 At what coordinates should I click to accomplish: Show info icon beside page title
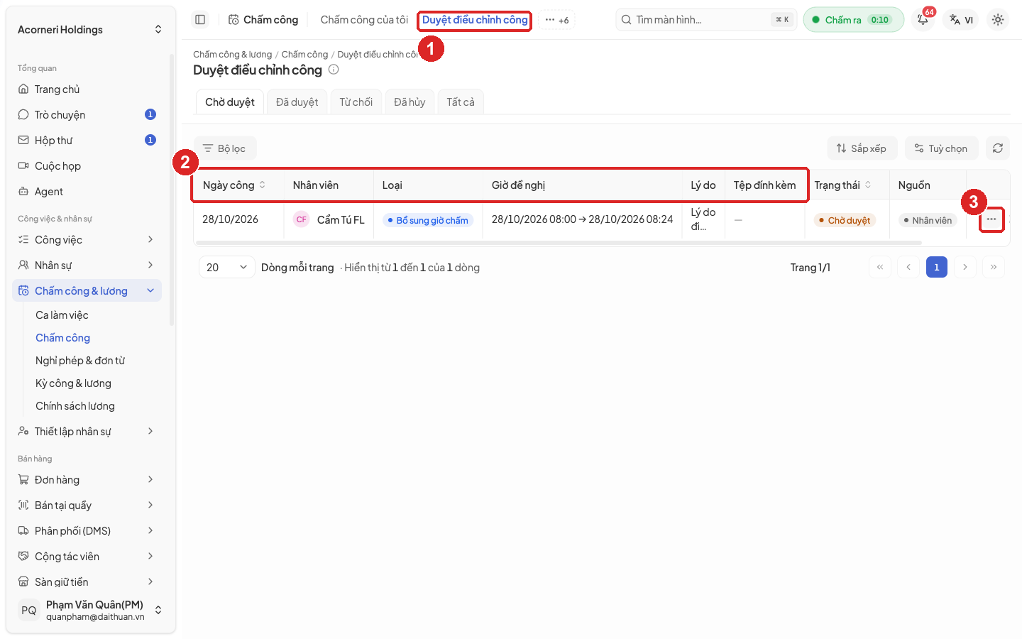[334, 70]
